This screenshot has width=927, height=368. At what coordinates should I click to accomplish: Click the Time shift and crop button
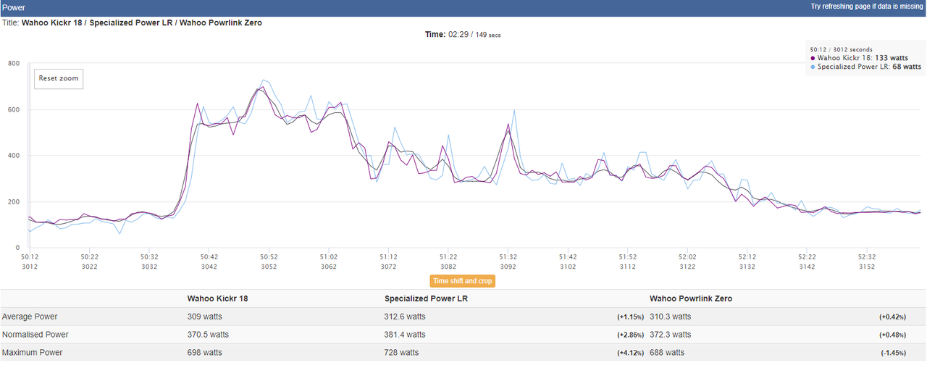(x=463, y=281)
